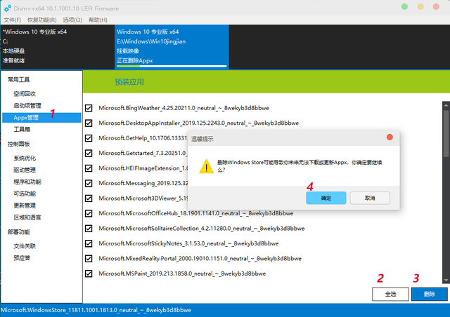The height and width of the screenshot is (317, 450).
Task: Click the scrollbar down arrow
Action: (446, 281)
